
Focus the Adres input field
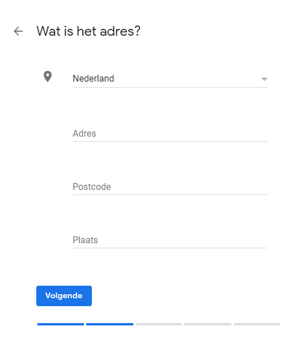click(170, 134)
